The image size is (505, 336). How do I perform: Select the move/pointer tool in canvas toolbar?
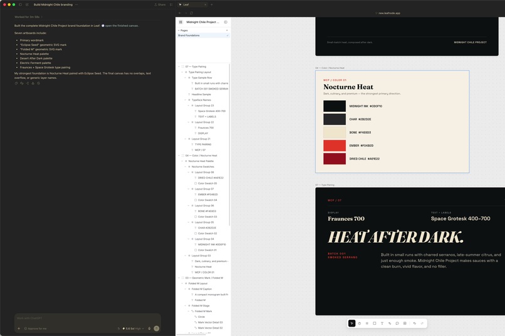coord(351,323)
